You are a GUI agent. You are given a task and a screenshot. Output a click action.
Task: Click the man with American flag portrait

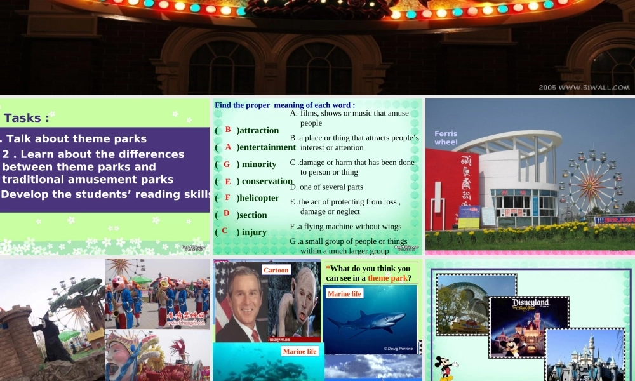pos(241,302)
